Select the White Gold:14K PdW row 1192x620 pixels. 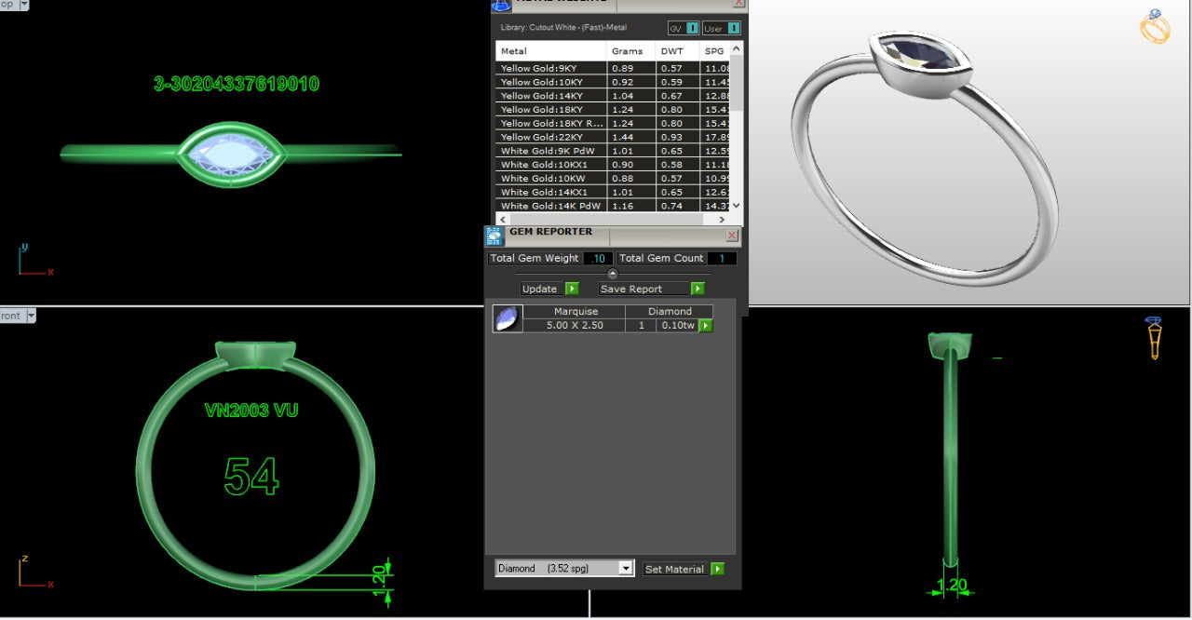click(x=613, y=206)
